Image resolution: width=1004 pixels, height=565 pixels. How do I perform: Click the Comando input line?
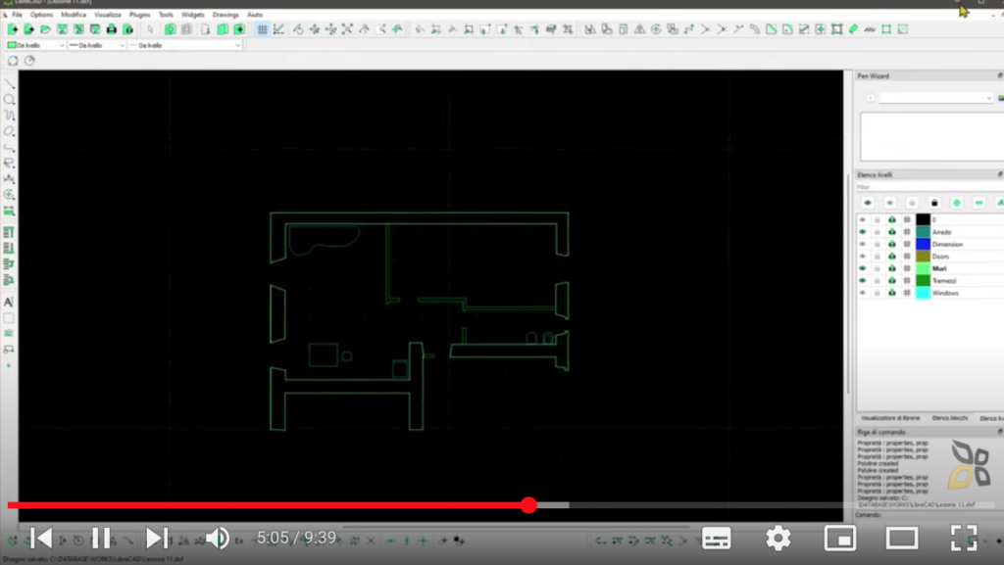pyautogui.click(x=941, y=514)
